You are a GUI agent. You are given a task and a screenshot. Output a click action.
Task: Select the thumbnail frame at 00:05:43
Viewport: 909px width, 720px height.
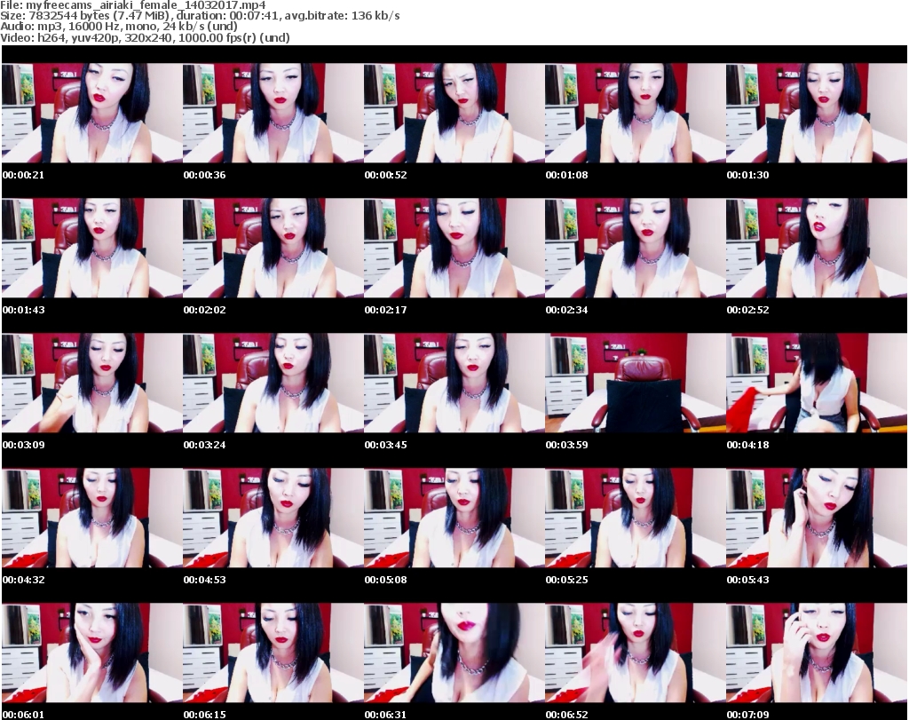coord(817,518)
